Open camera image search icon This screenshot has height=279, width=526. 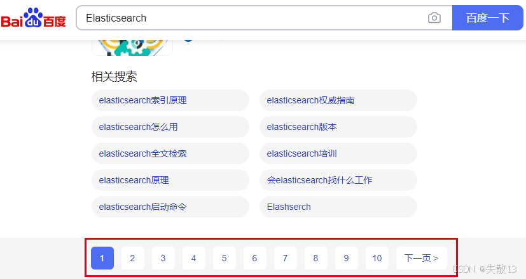click(x=434, y=18)
